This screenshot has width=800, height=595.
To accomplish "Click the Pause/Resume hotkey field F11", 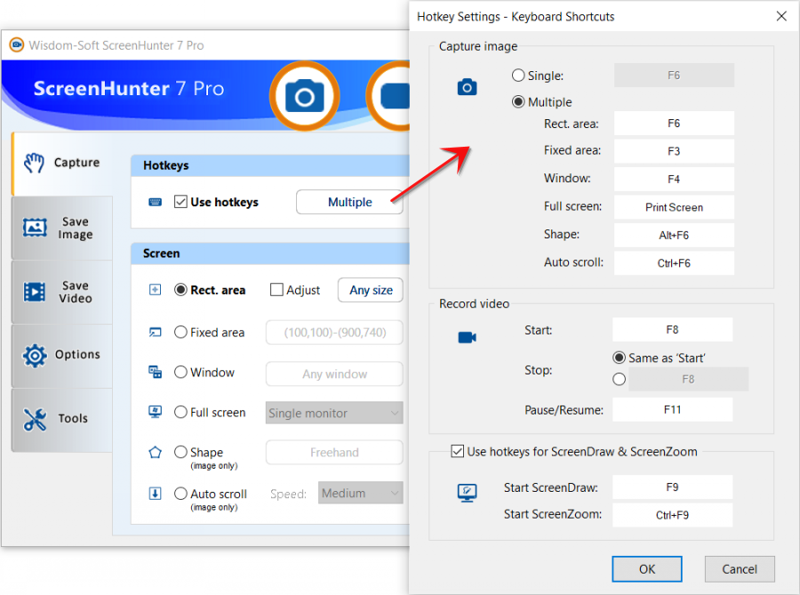I will click(673, 410).
